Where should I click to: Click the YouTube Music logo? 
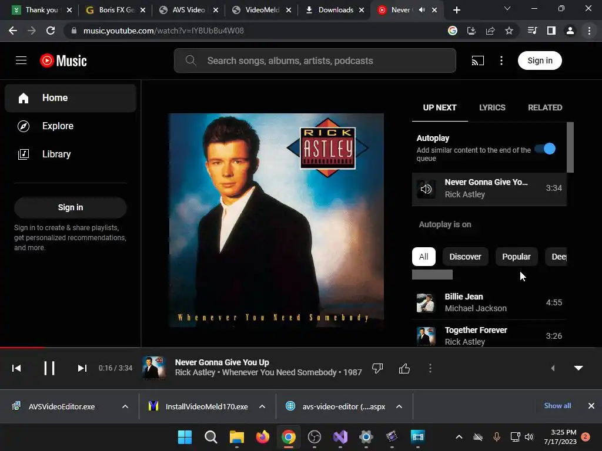point(63,60)
